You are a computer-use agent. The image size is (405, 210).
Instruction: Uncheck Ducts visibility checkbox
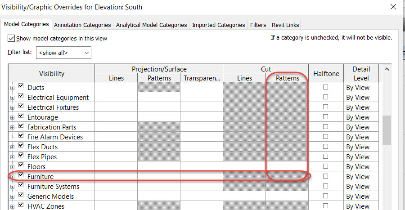(21, 86)
